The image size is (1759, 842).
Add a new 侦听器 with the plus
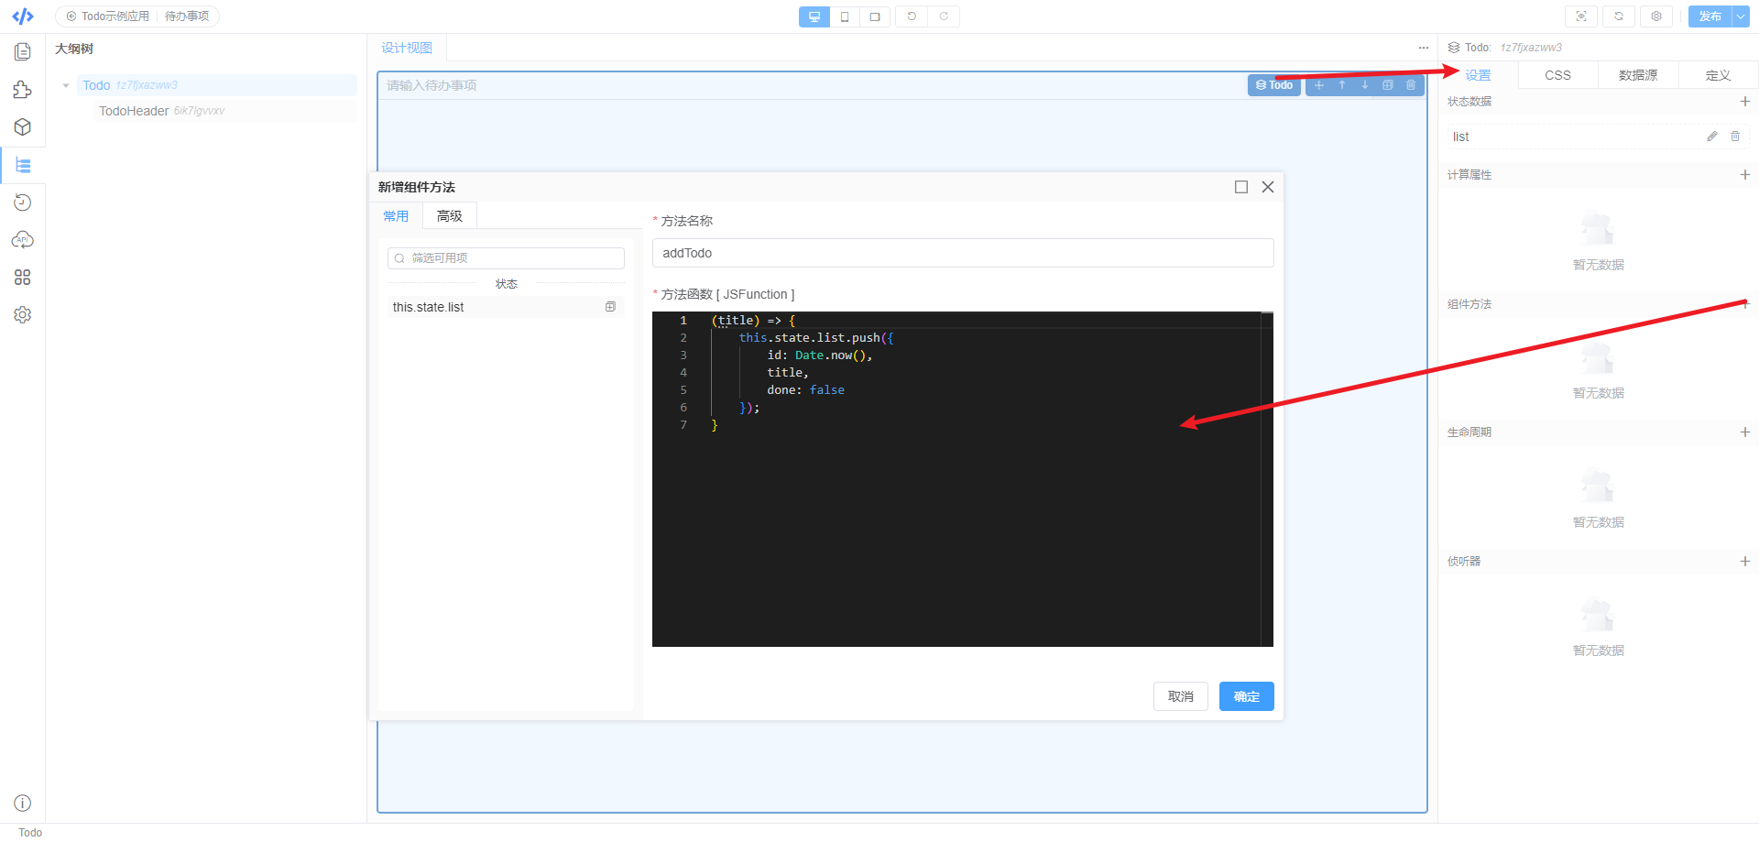[x=1745, y=562]
